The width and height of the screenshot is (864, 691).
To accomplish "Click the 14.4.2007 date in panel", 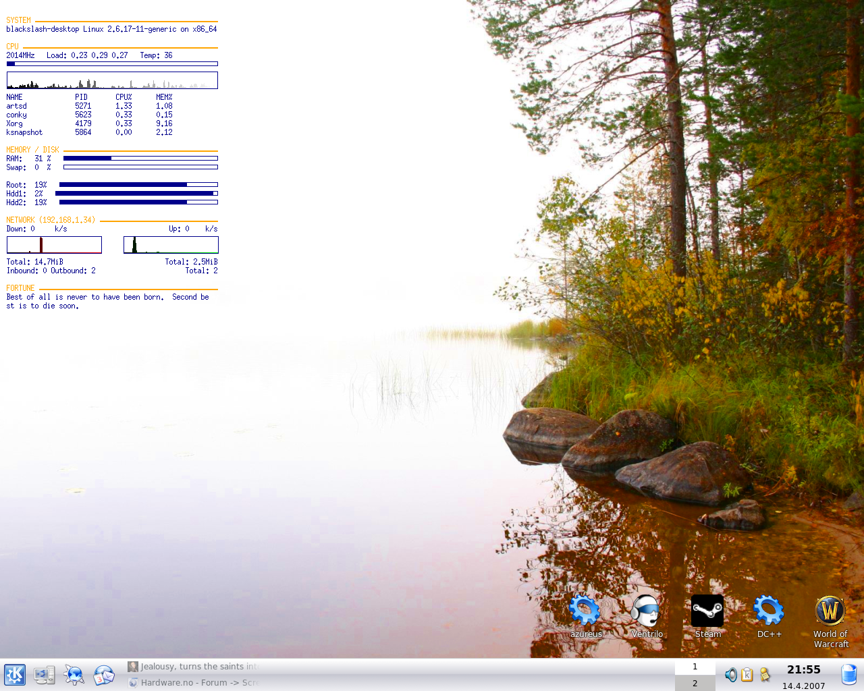I will click(803, 686).
